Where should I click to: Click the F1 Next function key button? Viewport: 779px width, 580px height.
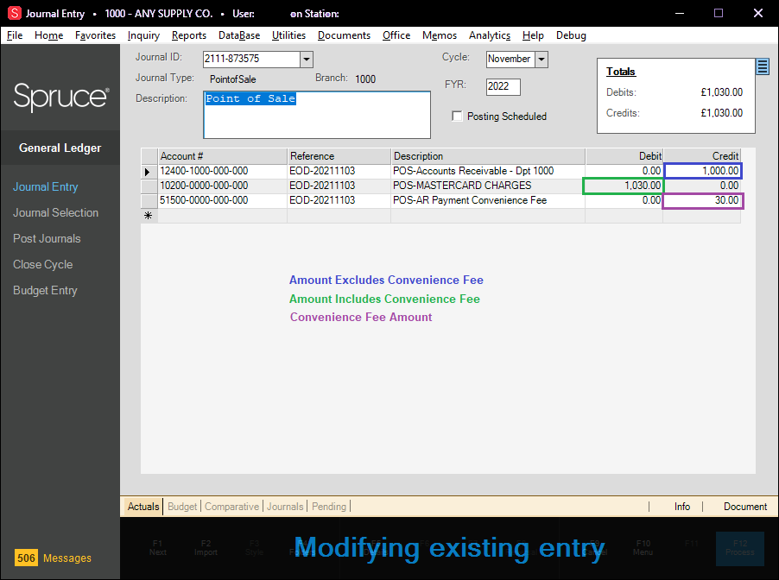[157, 548]
